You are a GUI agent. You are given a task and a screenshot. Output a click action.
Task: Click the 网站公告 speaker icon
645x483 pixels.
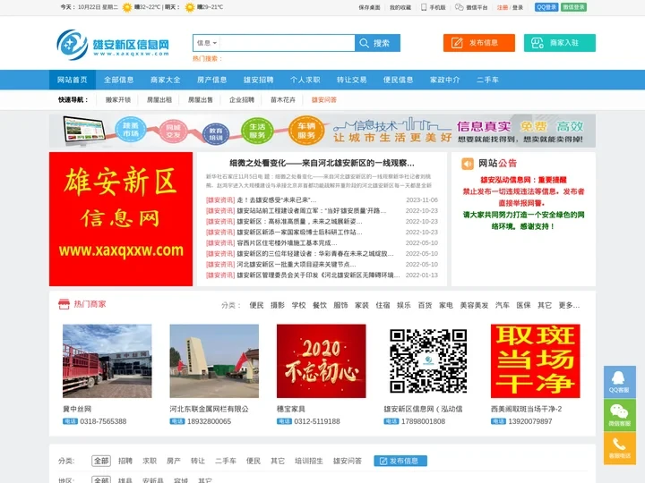pyautogui.click(x=468, y=164)
